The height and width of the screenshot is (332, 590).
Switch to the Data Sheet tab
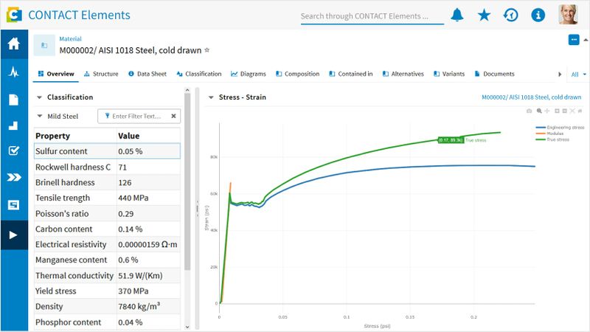[147, 75]
